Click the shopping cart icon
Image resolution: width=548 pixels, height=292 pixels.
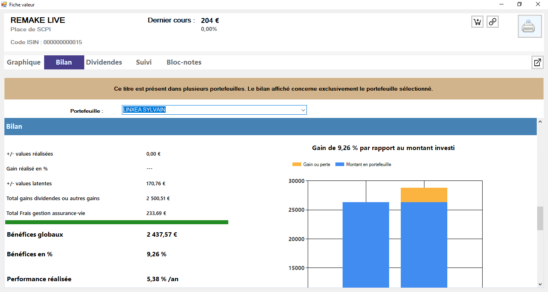(477, 22)
